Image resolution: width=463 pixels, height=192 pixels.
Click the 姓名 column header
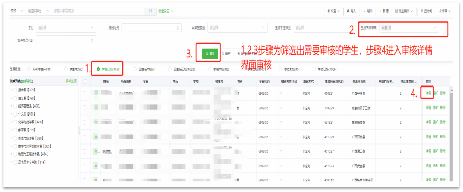click(106, 81)
